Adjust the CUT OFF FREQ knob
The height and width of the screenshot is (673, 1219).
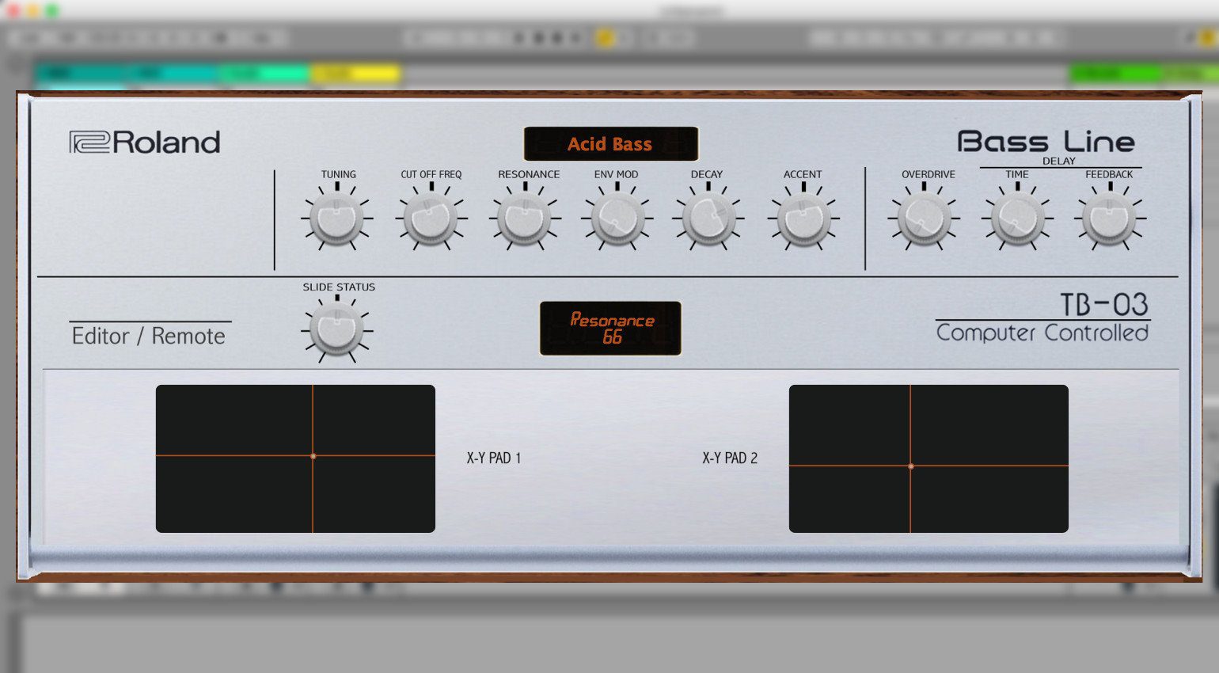pyautogui.click(x=431, y=218)
